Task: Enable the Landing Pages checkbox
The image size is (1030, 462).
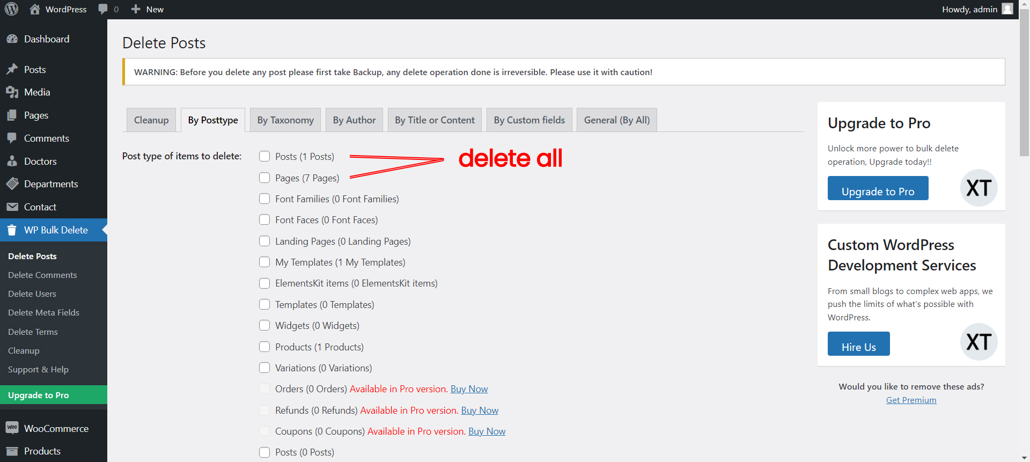Action: click(264, 241)
